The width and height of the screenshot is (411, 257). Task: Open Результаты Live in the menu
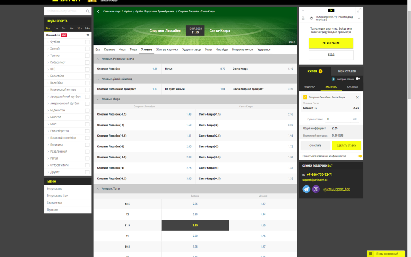tap(57, 196)
